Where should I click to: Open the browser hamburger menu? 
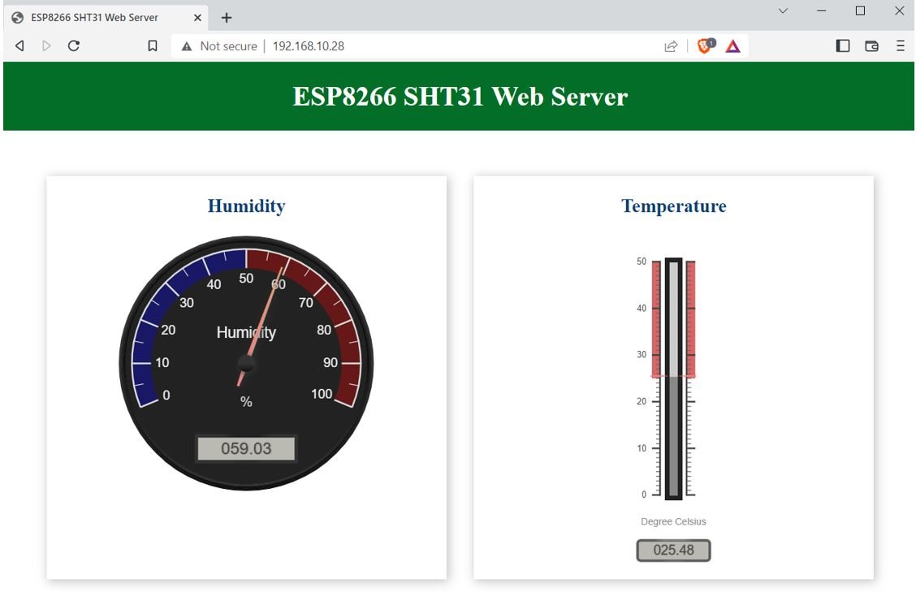(x=901, y=45)
